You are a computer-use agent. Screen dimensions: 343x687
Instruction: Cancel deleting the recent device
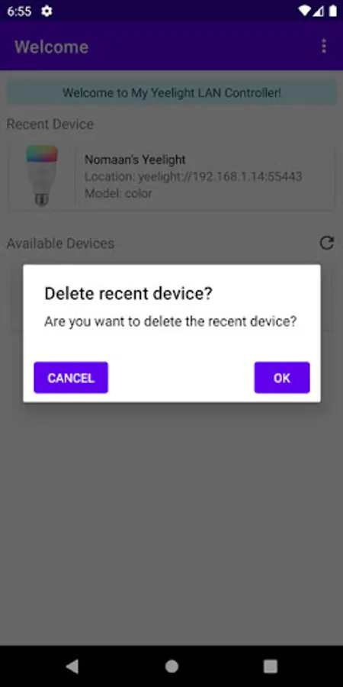71,378
